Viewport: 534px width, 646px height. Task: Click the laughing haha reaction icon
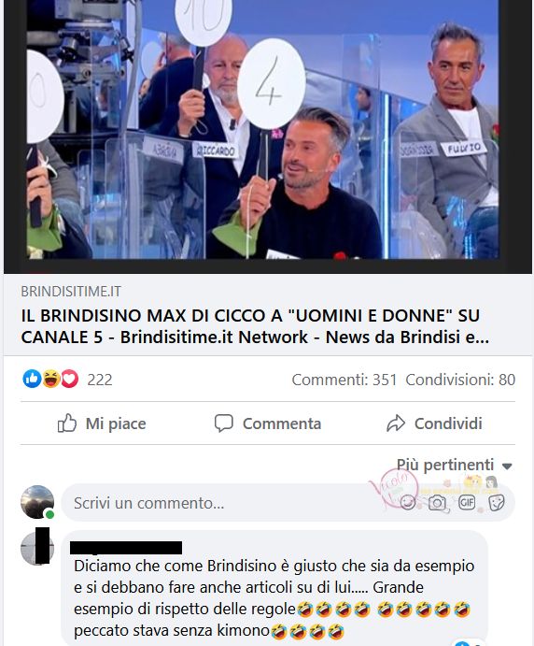51,379
